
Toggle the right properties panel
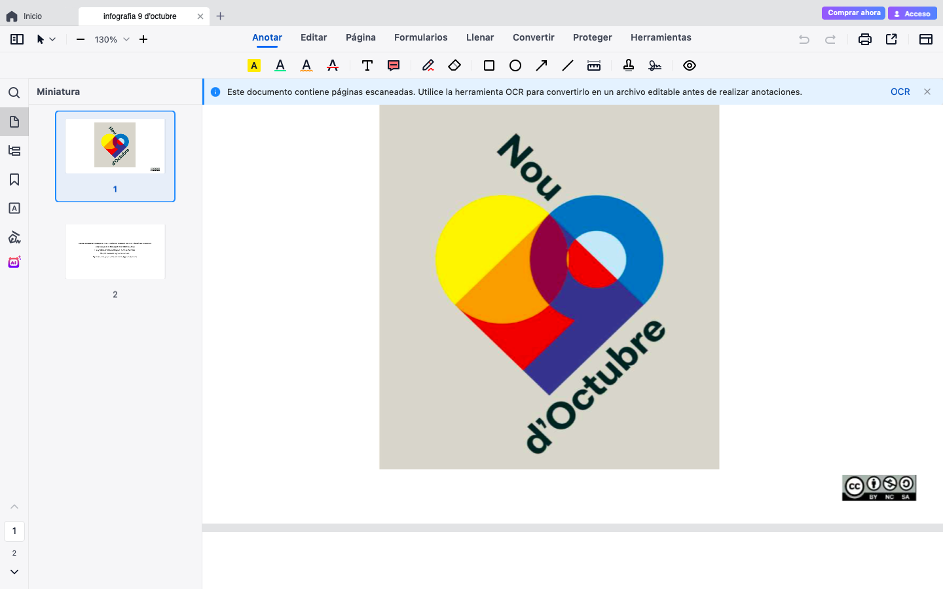pyautogui.click(x=926, y=39)
